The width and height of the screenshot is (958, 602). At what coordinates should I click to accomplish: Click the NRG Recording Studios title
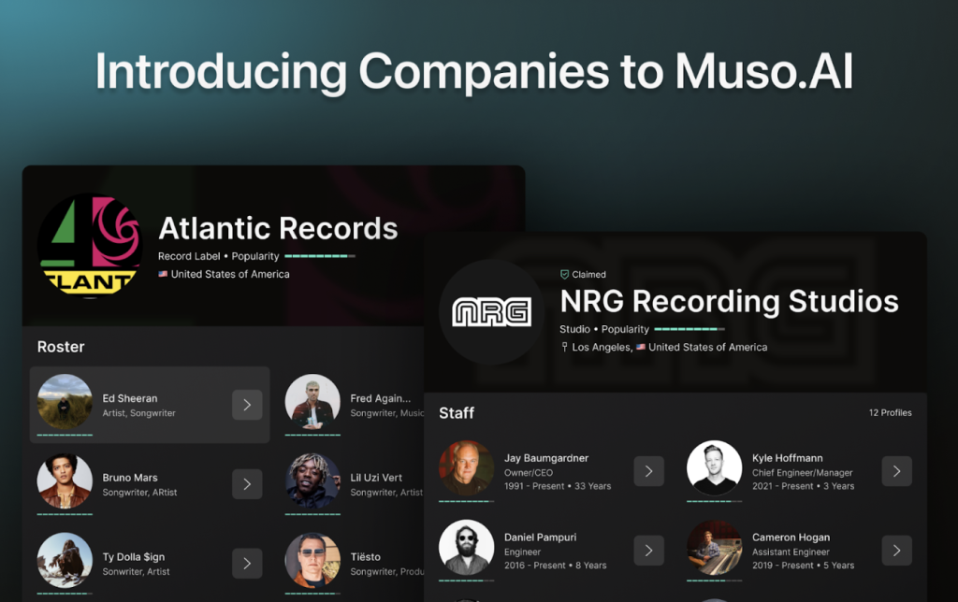[730, 301]
